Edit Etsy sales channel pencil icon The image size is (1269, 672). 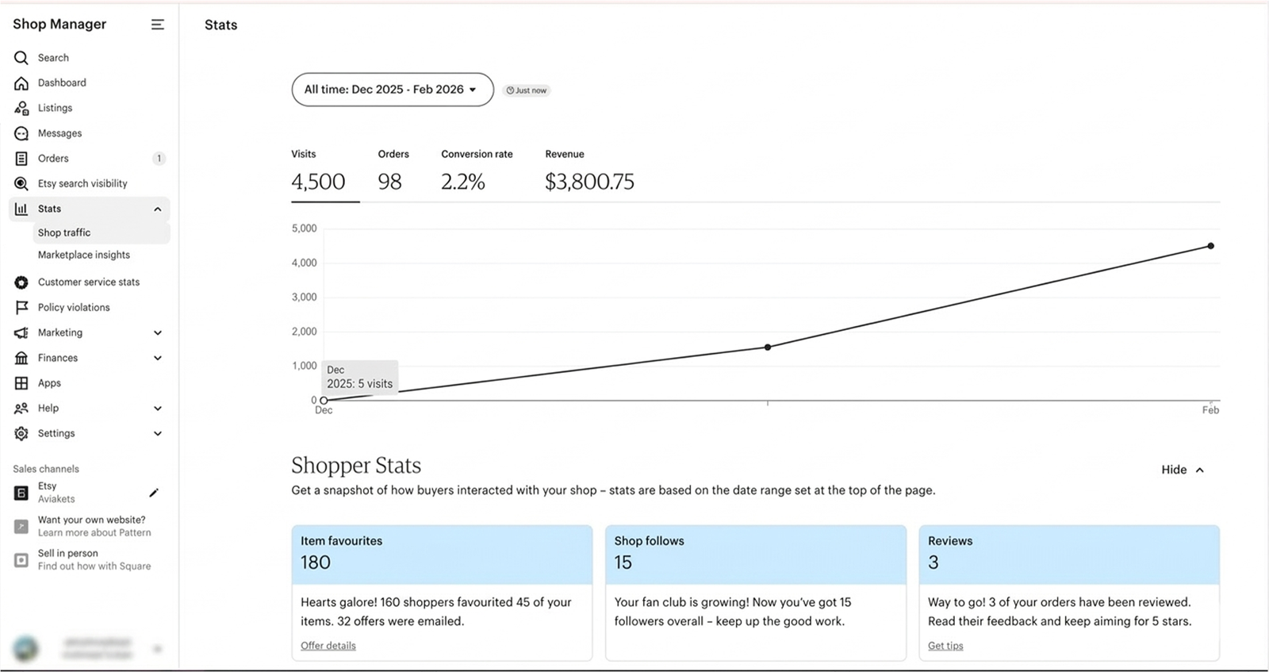[x=154, y=493]
